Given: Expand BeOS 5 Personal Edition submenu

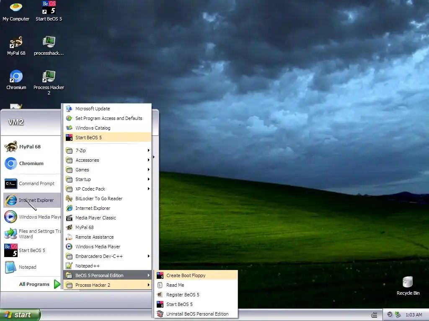Looking at the screenshot, I should tap(108, 275).
